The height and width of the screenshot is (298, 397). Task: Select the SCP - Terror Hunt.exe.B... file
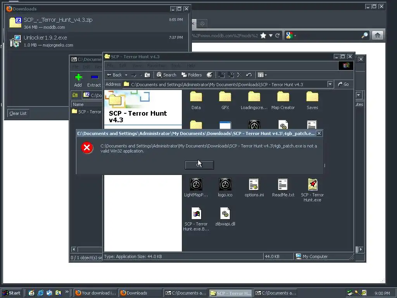coord(196,219)
